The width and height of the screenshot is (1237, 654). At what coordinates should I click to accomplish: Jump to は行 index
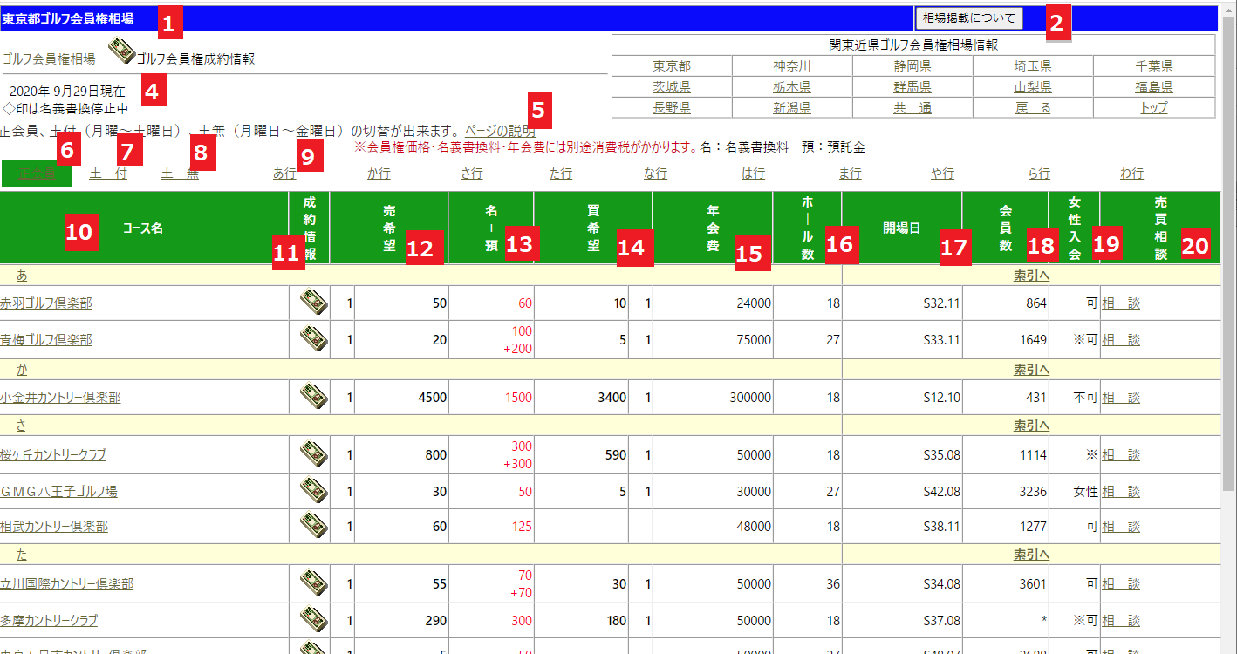[x=753, y=174]
